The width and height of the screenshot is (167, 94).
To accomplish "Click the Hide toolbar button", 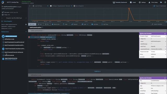I will pos(65,24).
